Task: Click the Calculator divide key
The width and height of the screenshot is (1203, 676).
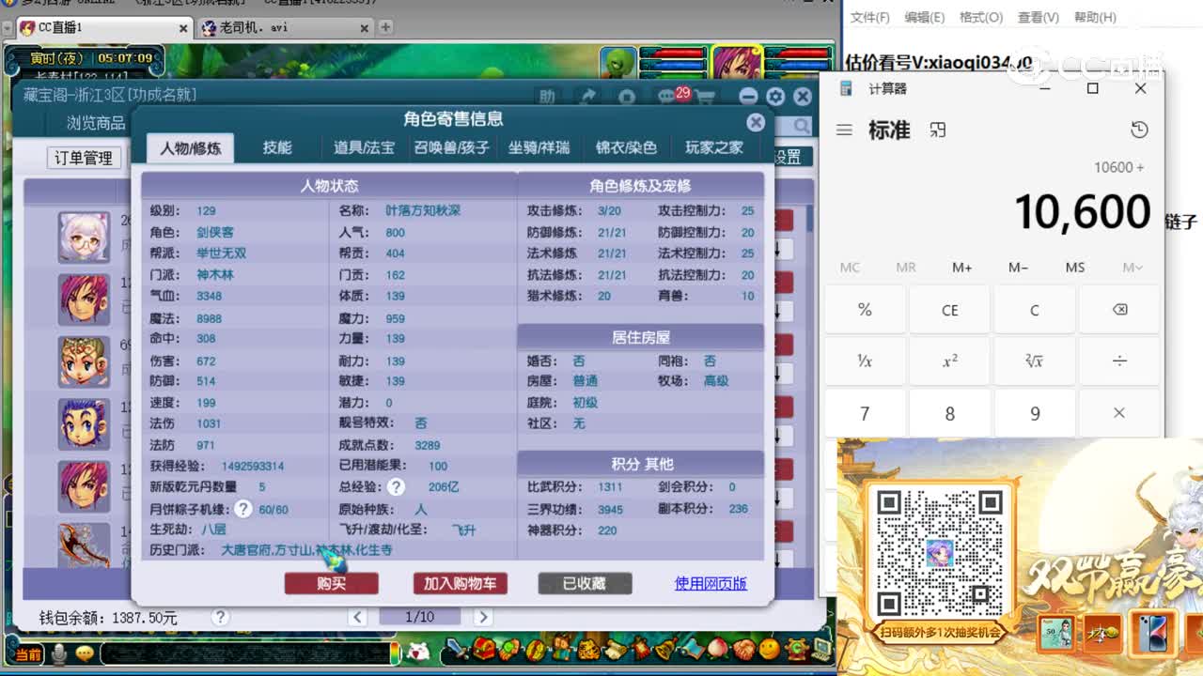Action: click(1119, 361)
